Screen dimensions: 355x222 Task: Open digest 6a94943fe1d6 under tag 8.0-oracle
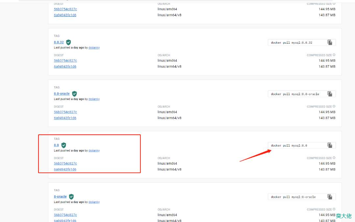[65, 118]
